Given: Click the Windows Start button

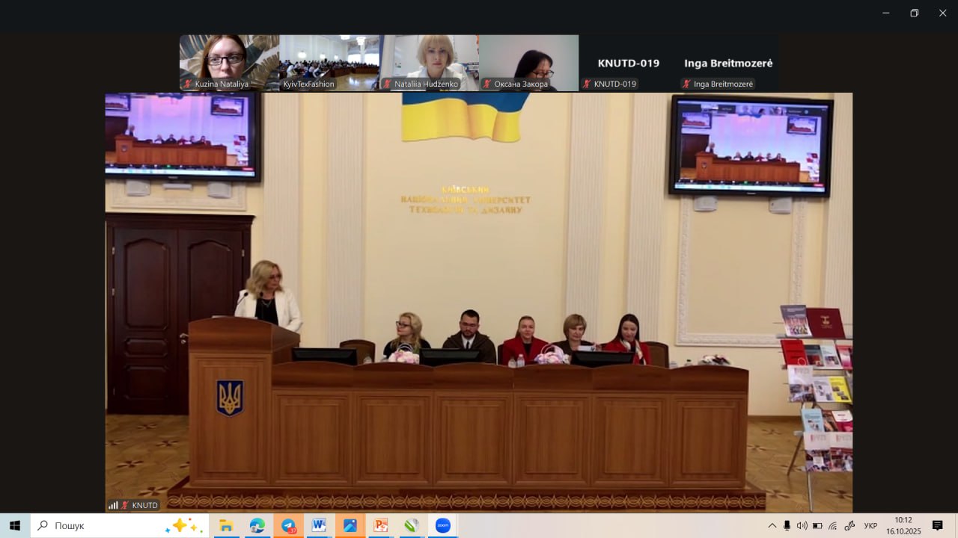Looking at the screenshot, I should tap(15, 525).
